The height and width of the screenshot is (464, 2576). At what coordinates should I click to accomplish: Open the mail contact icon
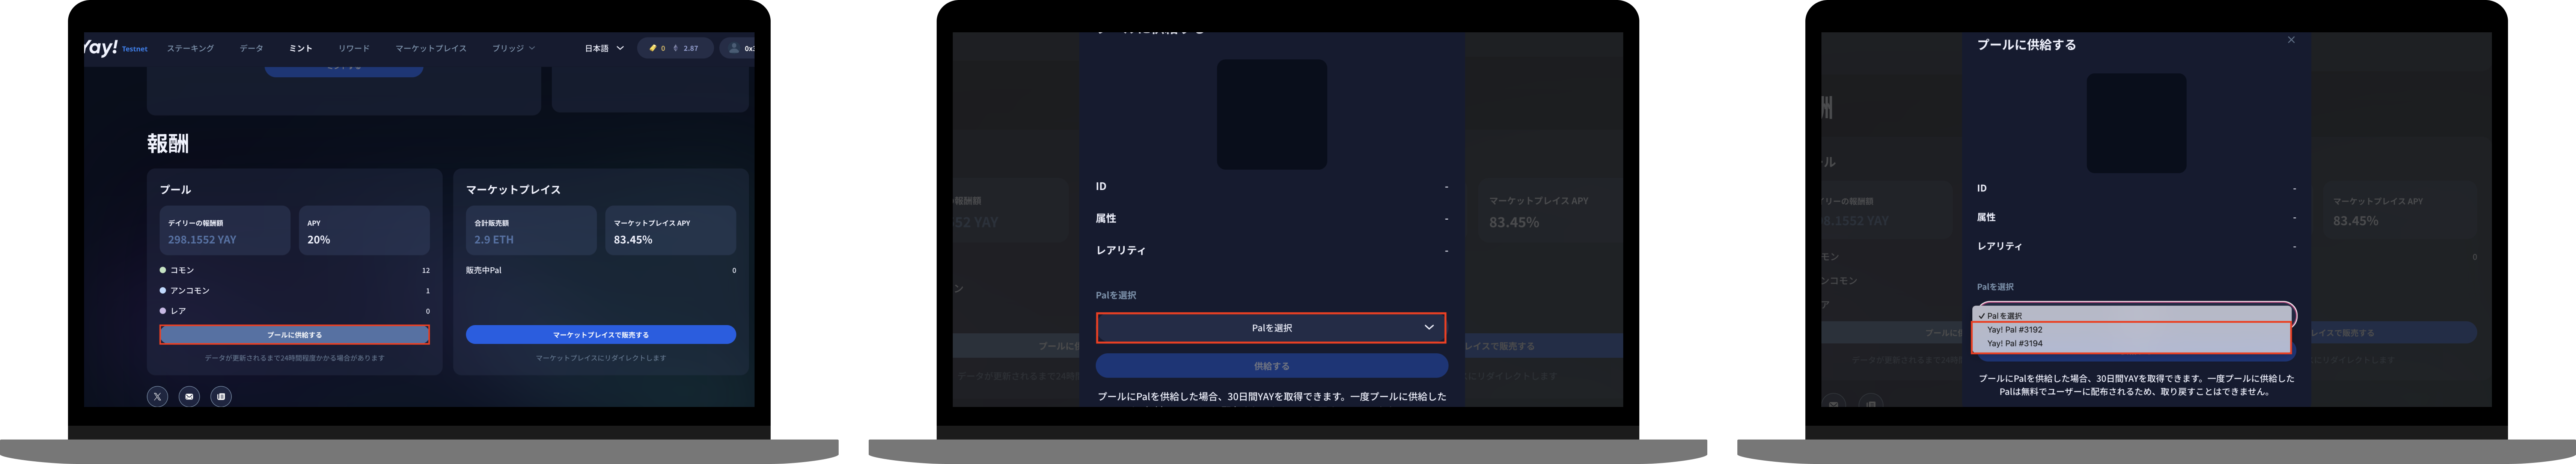tap(189, 397)
